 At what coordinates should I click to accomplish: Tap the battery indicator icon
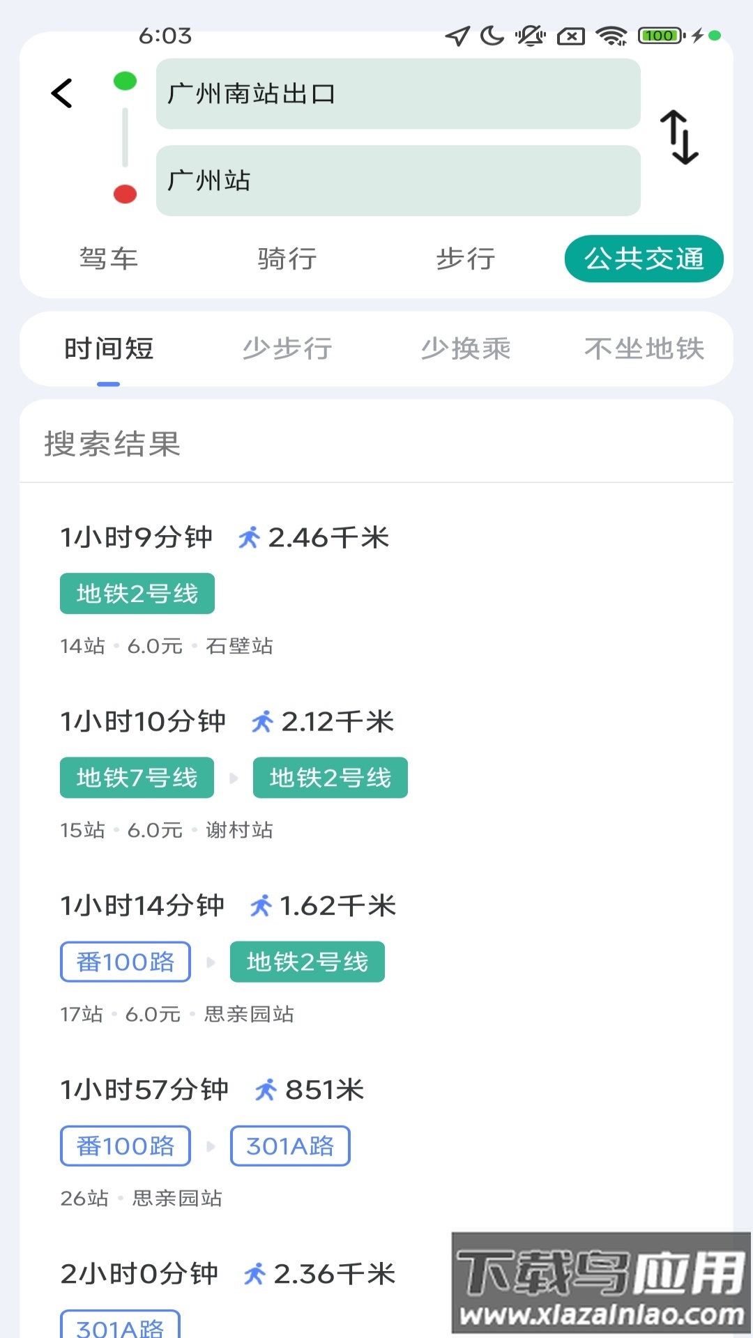pos(660,36)
